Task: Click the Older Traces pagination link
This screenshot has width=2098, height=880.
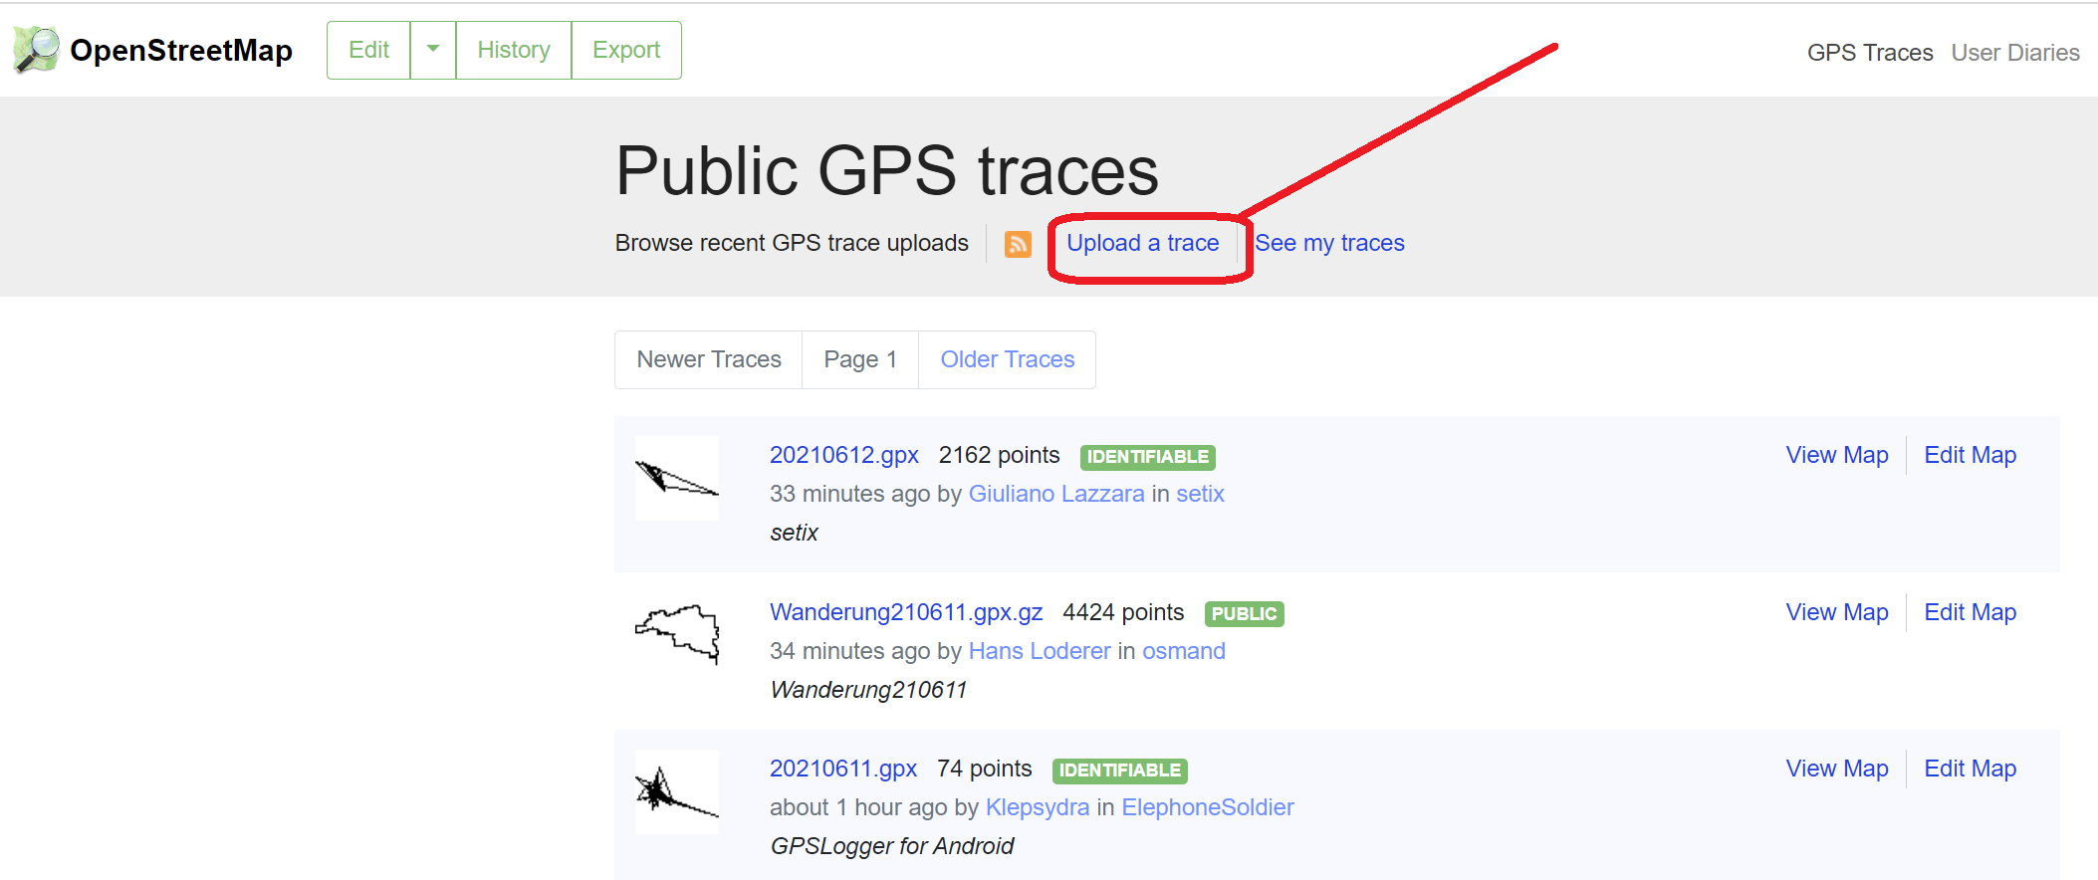Action: pos(1008,359)
